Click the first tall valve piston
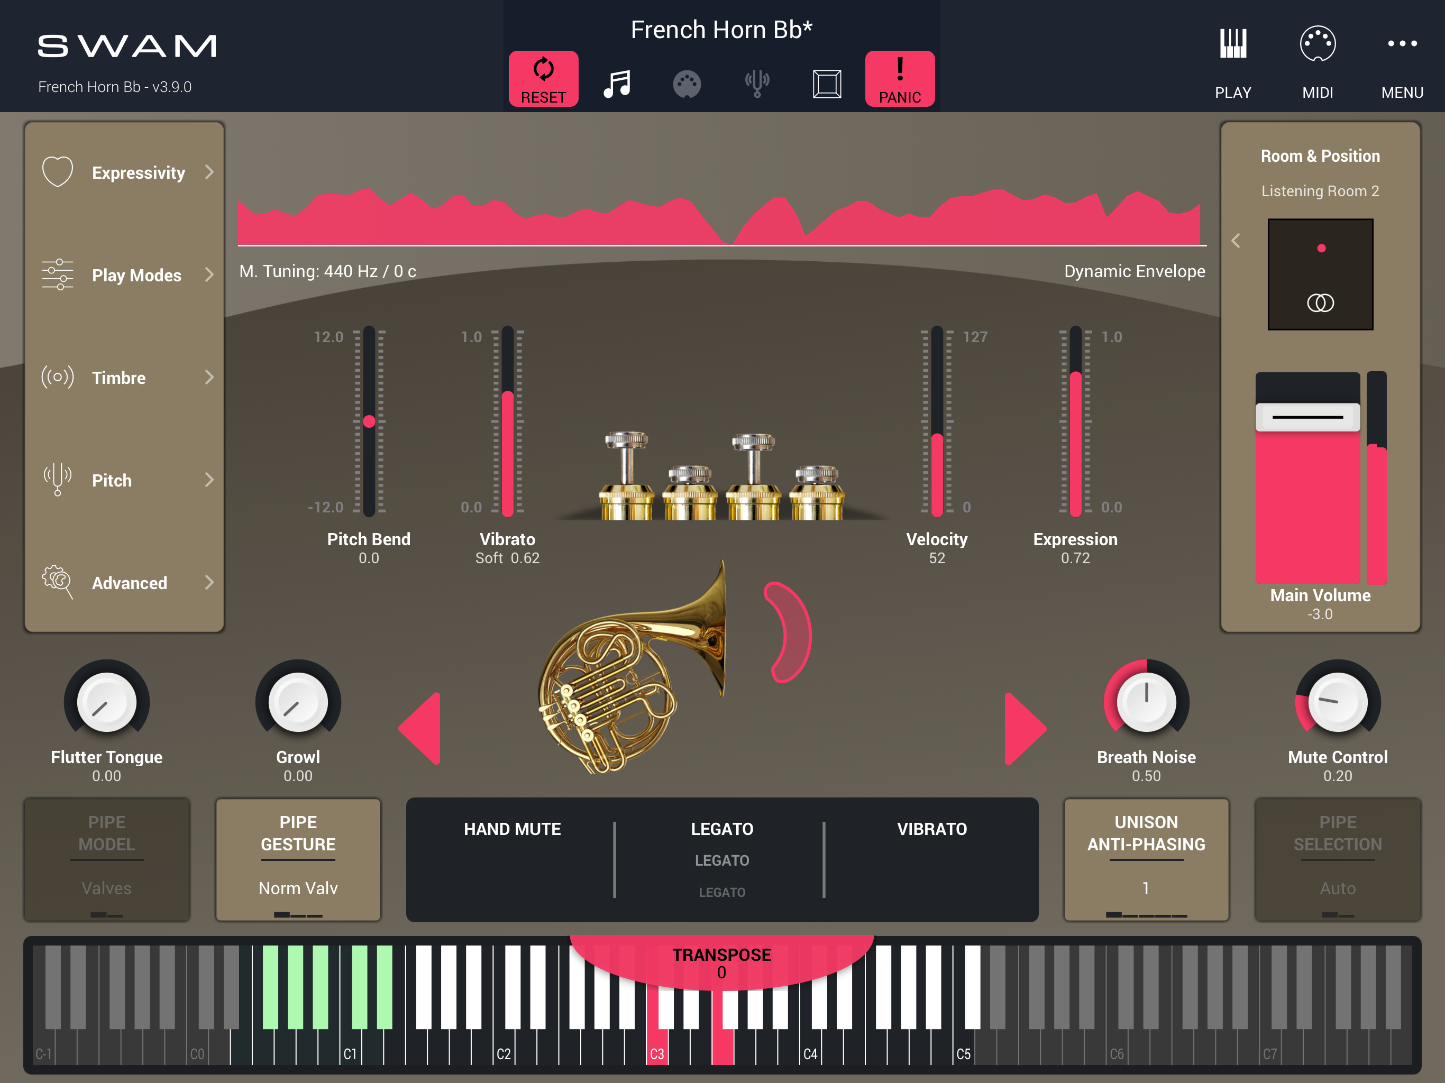 coord(626,475)
